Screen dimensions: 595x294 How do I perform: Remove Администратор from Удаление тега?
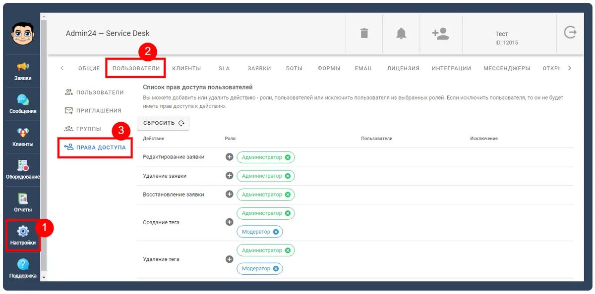click(288, 250)
